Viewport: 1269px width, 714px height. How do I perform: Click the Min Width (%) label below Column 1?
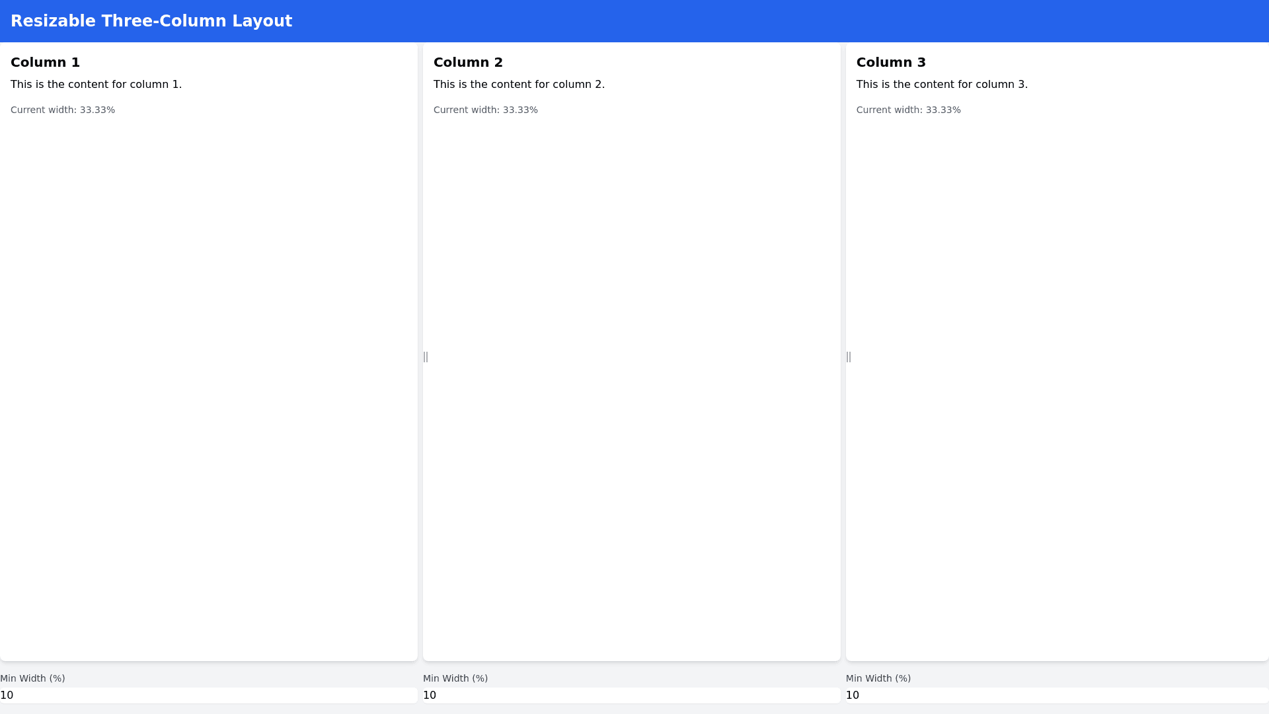tap(32, 678)
